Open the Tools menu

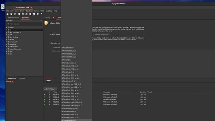pyautogui.click(x=42, y=11)
